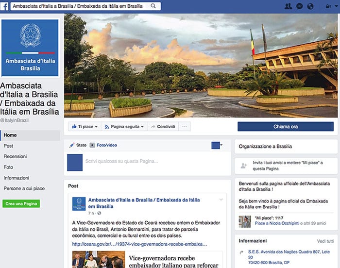Click the Chiama ora button
Image resolution: width=340 pixels, height=268 pixels.
coord(286,126)
